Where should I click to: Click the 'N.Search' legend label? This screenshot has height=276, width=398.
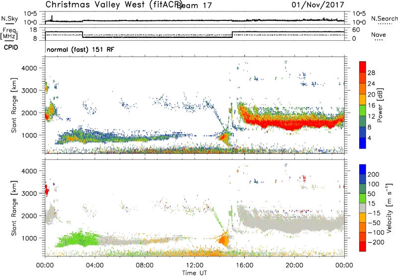[x=385, y=18]
